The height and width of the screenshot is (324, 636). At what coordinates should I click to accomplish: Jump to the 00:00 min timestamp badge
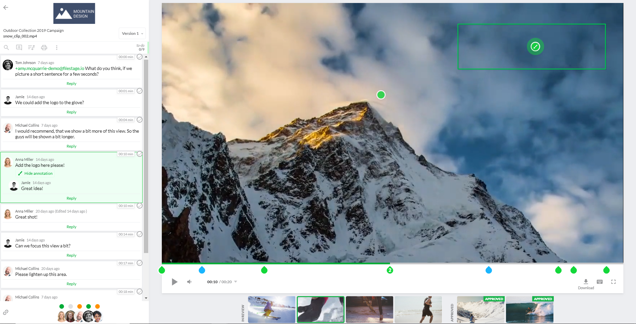tap(126, 57)
